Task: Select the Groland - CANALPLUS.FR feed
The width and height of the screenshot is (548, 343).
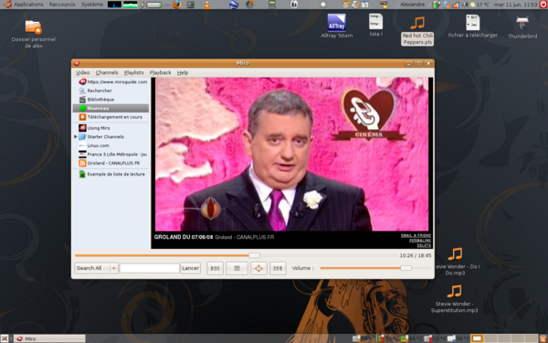Action: tap(109, 163)
